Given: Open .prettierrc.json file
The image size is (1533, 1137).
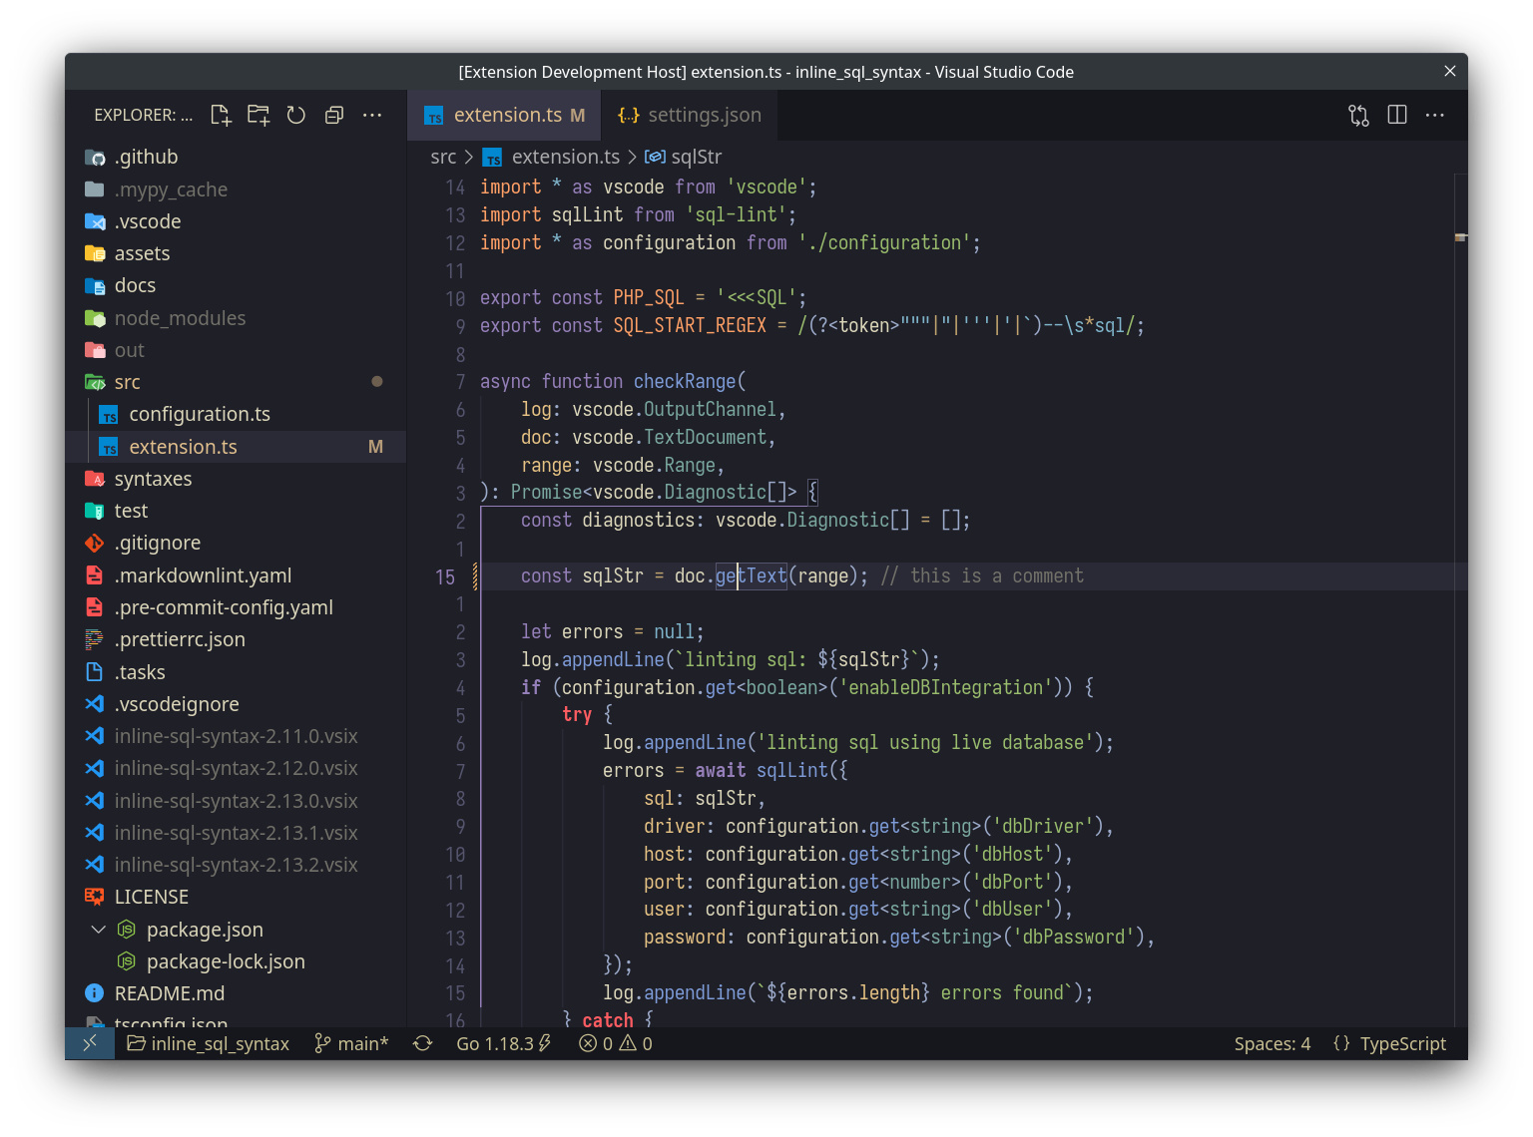Looking at the screenshot, I should click(x=236, y=639).
